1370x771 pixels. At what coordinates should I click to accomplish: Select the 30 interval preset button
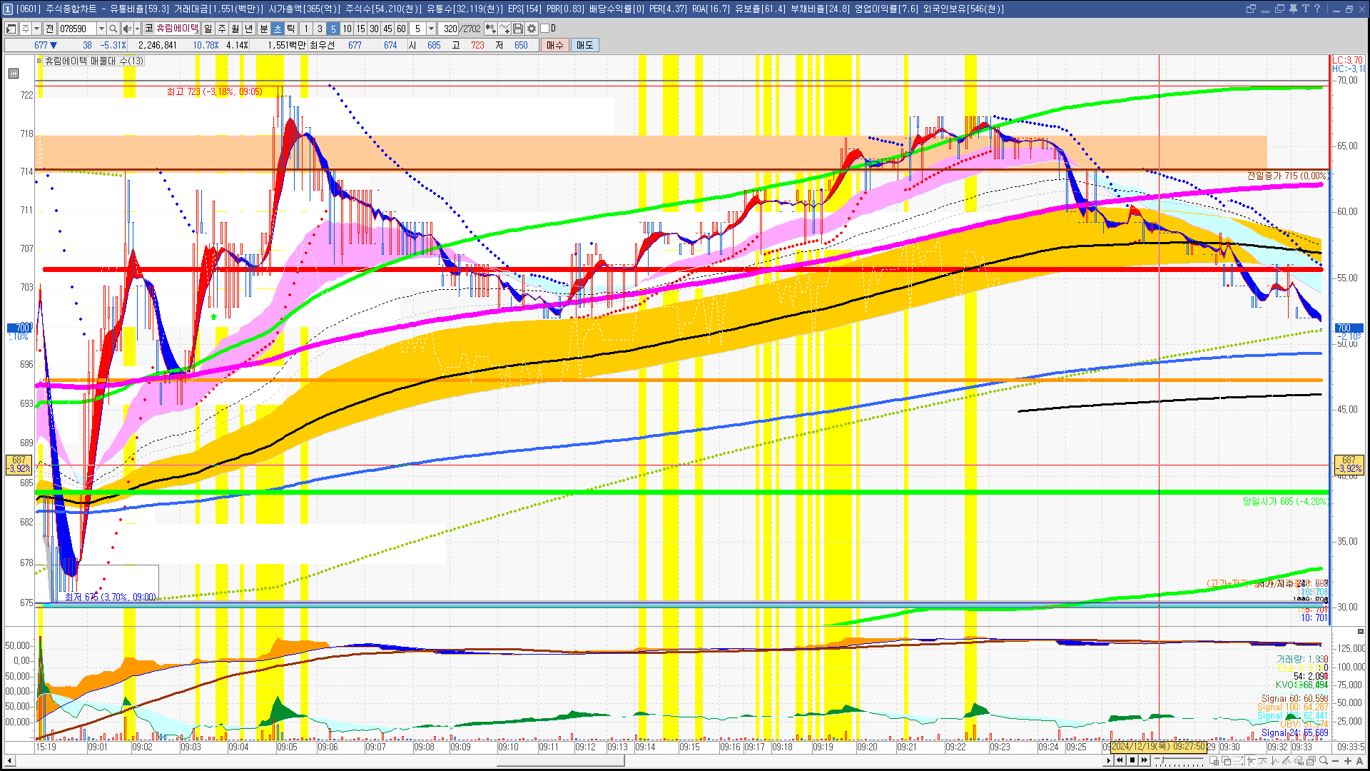374,29
